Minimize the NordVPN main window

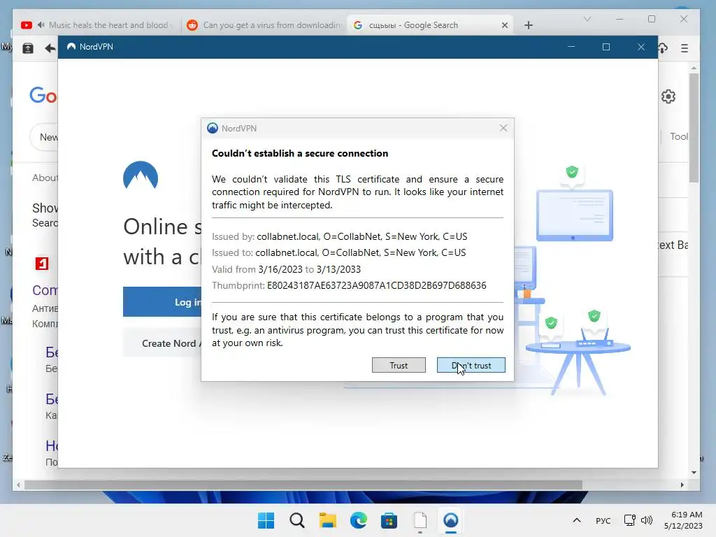(x=571, y=47)
